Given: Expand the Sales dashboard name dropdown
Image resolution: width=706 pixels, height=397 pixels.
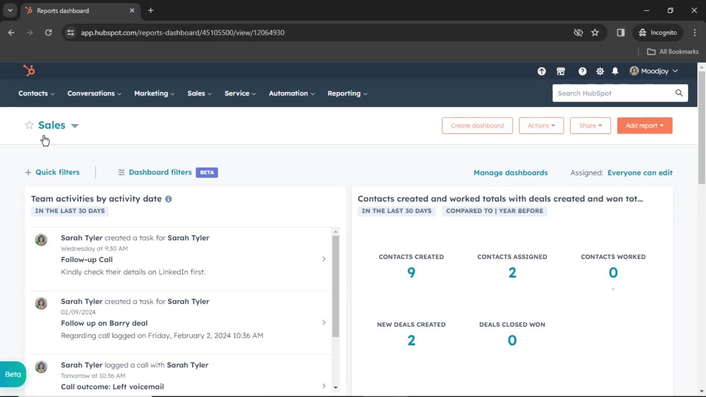Looking at the screenshot, I should pos(75,126).
